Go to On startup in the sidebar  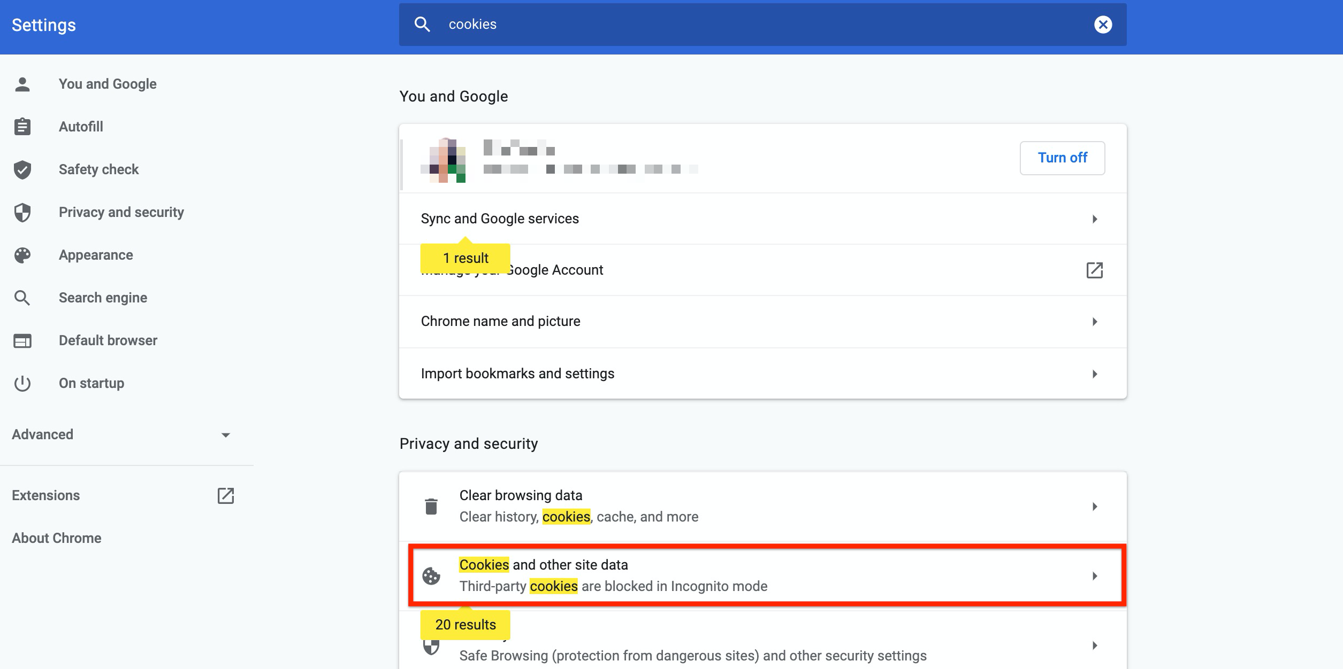click(91, 383)
